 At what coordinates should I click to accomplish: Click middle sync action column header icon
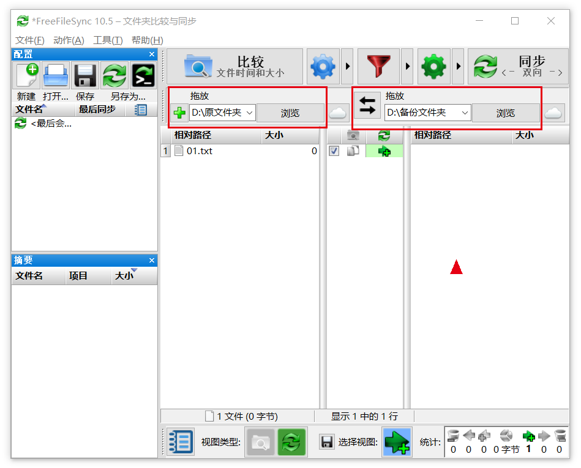[x=384, y=136]
